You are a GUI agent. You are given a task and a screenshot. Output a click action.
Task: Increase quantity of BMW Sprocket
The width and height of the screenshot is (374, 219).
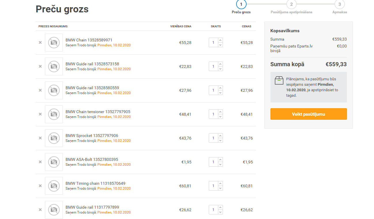[220, 136]
